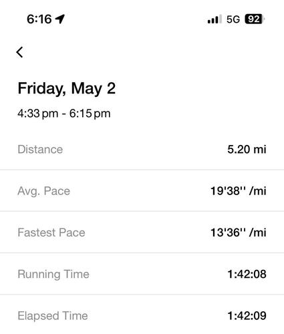284x334 pixels.
Task: Tap the 19'38'' /mi average pace value
Action: (239, 191)
